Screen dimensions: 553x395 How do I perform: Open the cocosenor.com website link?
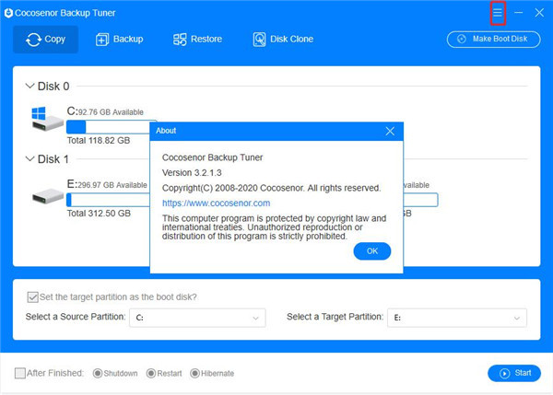tap(217, 203)
